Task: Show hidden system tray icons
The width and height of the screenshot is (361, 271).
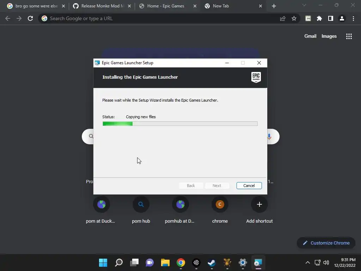Action: [x=307, y=263]
